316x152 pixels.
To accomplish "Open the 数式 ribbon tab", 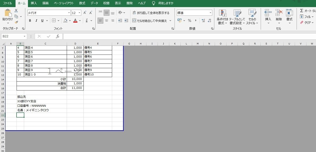I will click(82, 3).
